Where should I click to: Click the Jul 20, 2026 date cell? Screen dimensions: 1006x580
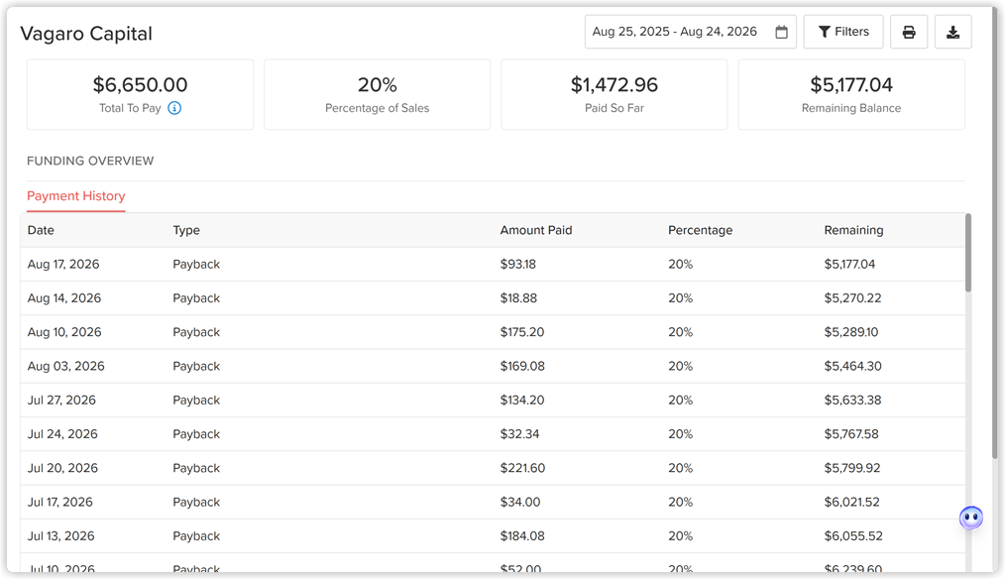(x=62, y=468)
